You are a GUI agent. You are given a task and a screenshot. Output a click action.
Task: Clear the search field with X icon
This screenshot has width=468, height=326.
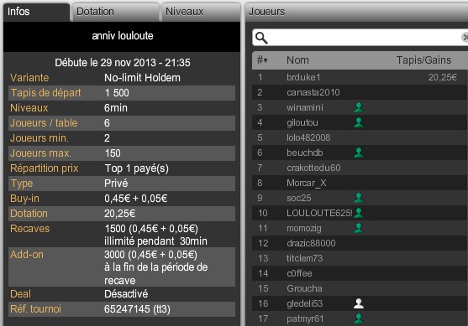465,38
